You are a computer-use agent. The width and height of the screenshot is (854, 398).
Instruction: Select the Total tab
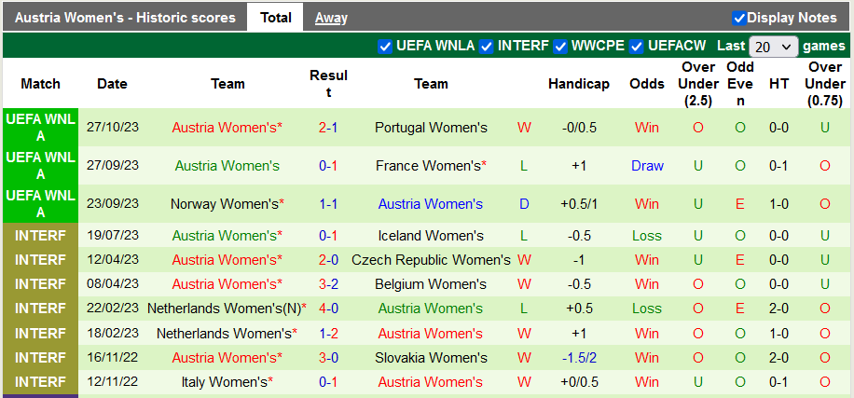[x=275, y=18]
